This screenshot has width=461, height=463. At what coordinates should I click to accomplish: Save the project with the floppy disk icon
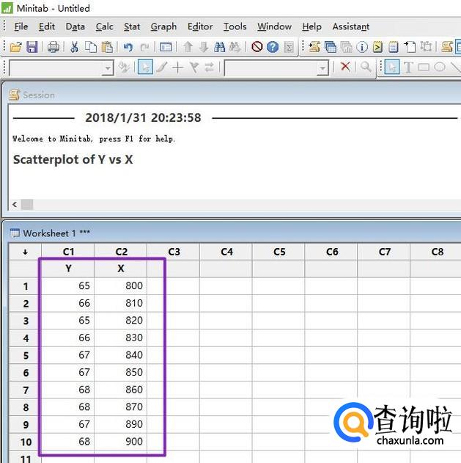pyautogui.click(x=32, y=47)
